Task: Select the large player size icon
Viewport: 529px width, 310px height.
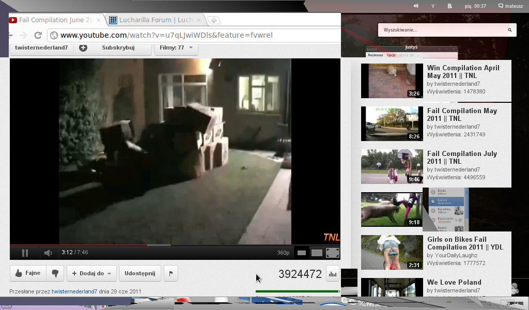Action: click(x=317, y=253)
